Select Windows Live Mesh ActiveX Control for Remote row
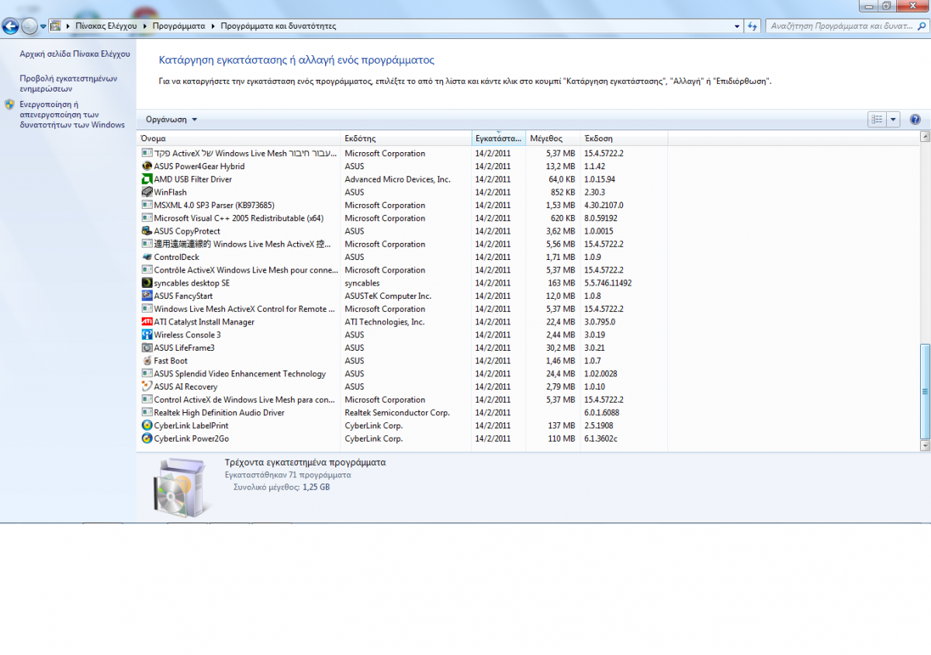Image resolution: width=931 pixels, height=655 pixels. coord(402,309)
